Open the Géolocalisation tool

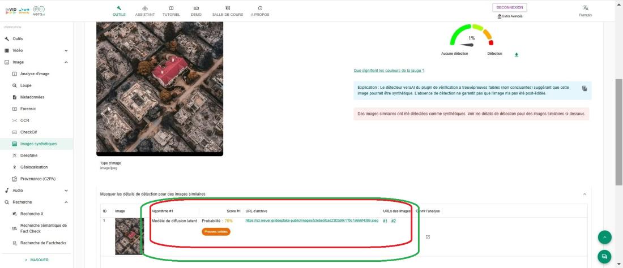(34, 167)
